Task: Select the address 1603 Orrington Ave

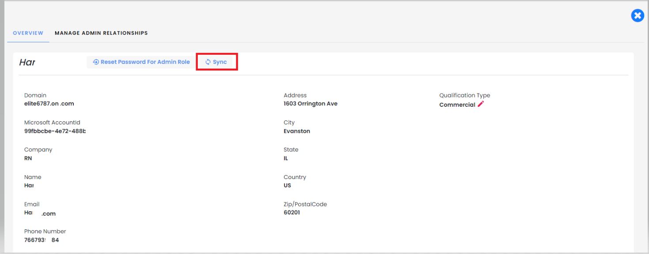Action: (x=311, y=104)
